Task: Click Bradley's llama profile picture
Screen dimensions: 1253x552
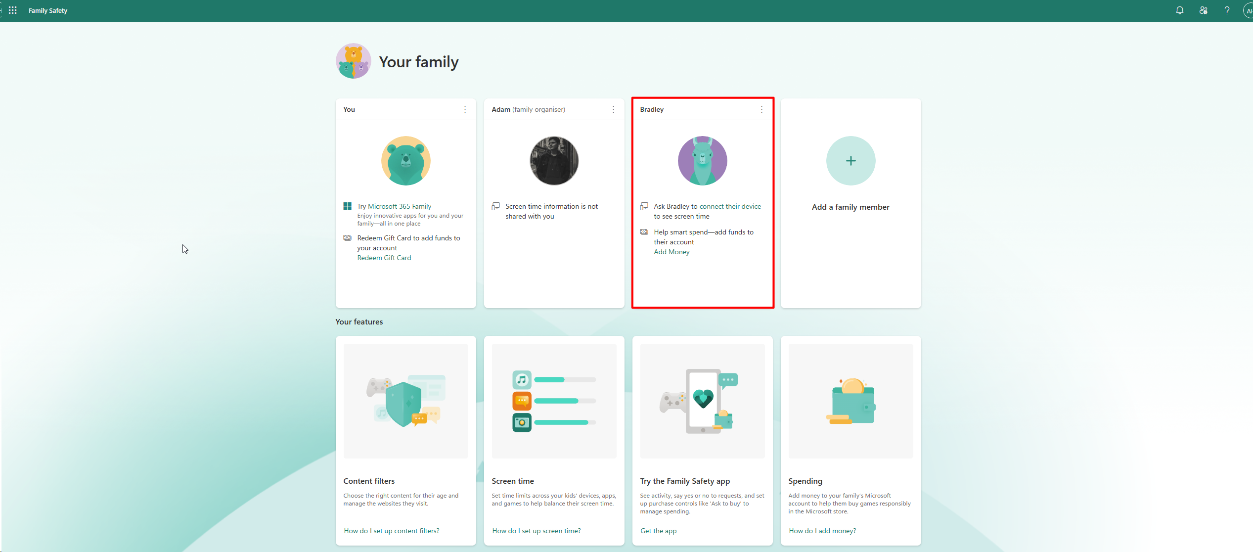Action: (x=702, y=160)
